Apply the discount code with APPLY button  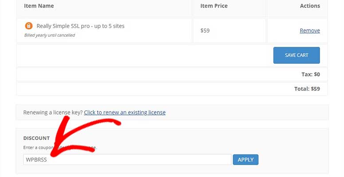pyautogui.click(x=245, y=160)
